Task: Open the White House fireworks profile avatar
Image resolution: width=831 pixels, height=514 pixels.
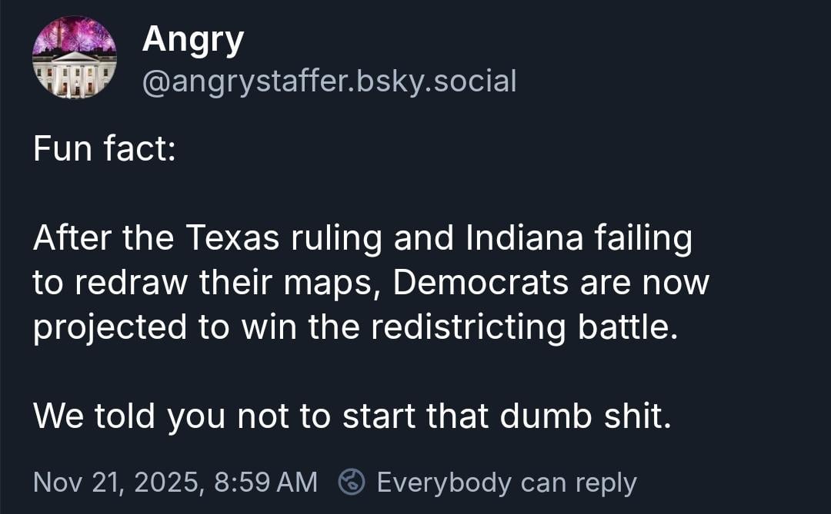Action: click(x=75, y=59)
